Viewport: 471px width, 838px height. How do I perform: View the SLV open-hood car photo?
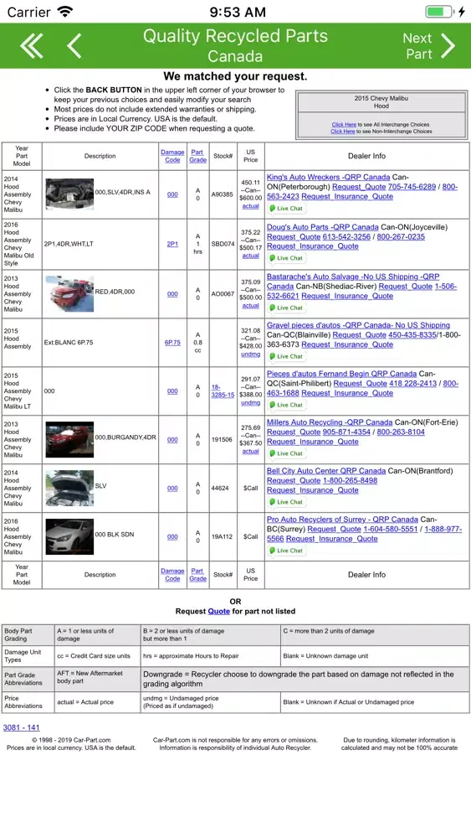click(x=69, y=488)
